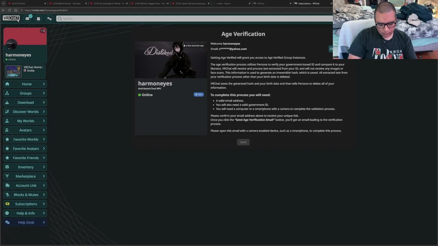Expand the Groups chevron
Image resolution: width=438 pixels, height=246 pixels.
(44, 93)
